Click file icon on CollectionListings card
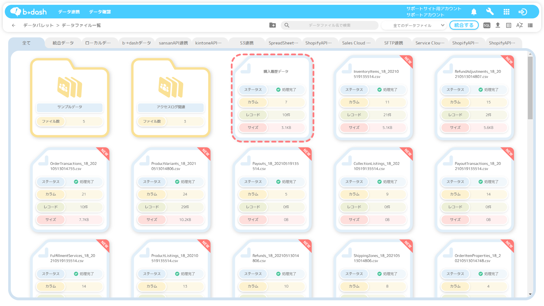 coord(347,161)
